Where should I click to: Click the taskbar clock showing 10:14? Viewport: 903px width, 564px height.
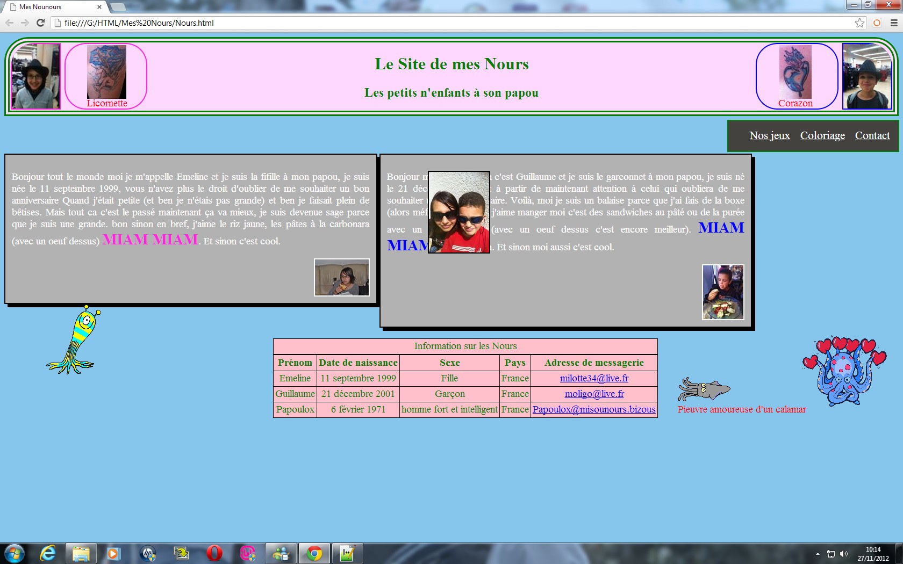(x=873, y=554)
